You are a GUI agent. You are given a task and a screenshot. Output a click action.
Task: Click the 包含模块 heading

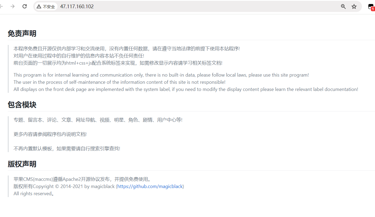(22, 105)
